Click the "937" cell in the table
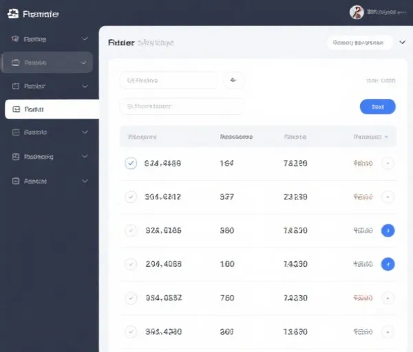This screenshot has height=352, width=413. tap(226, 197)
